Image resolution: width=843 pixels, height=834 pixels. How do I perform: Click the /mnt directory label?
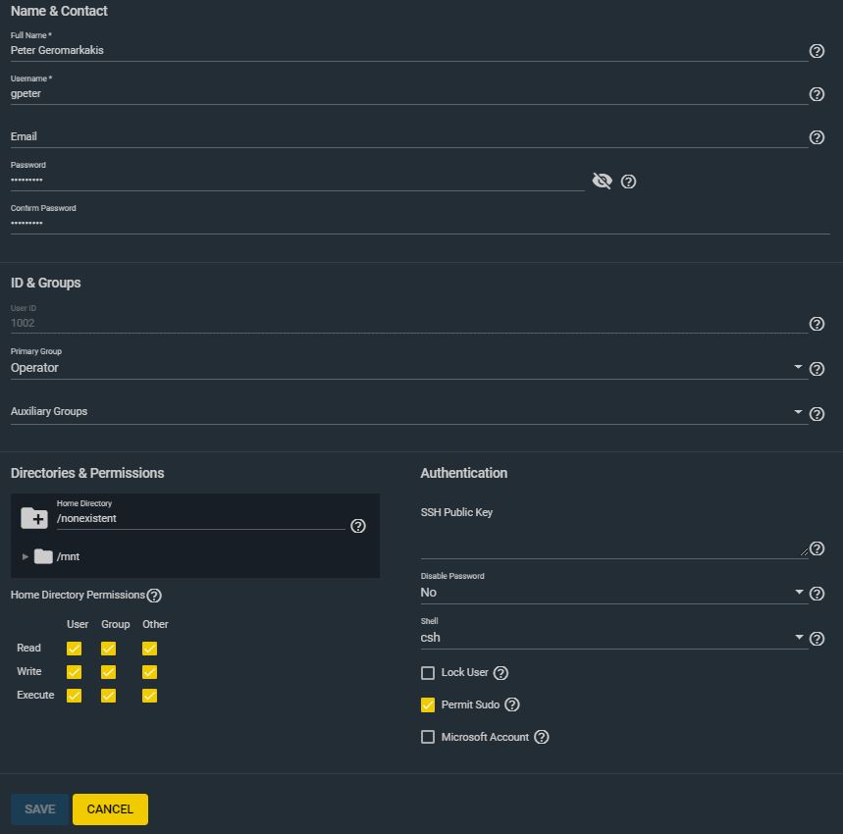69,556
